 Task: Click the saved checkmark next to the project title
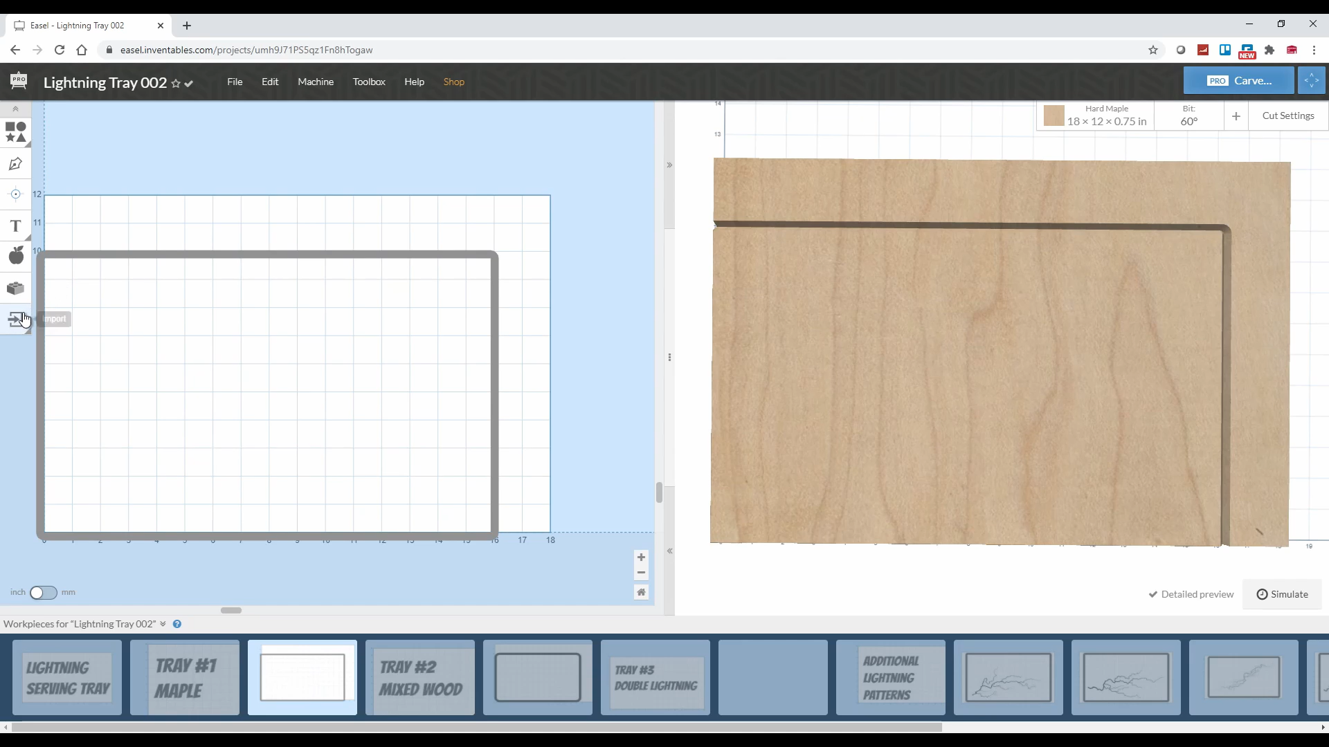click(x=189, y=84)
